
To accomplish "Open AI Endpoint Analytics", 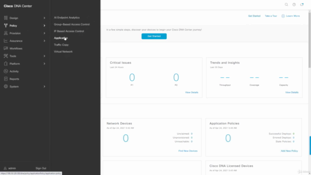I will (x=67, y=17).
